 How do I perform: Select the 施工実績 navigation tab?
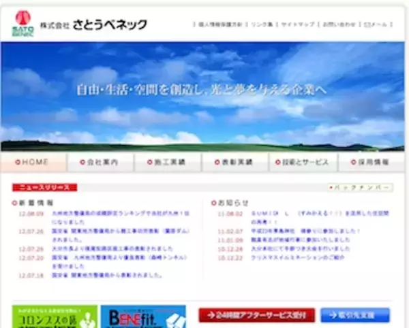pyautogui.click(x=168, y=162)
